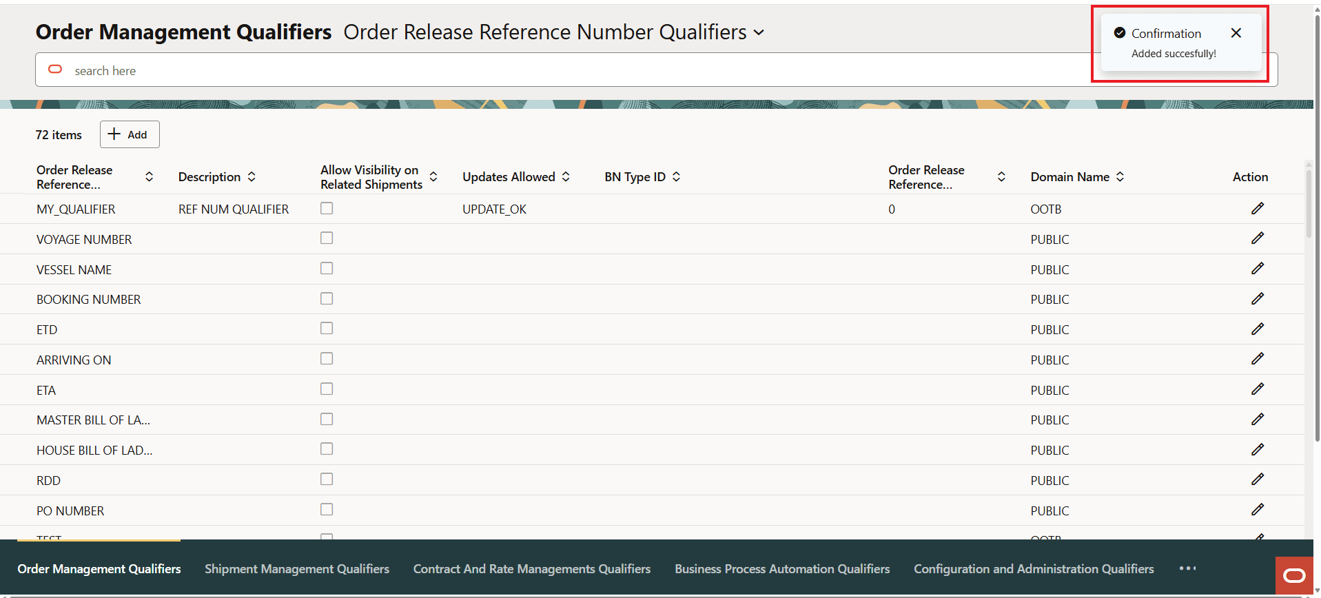Edit the MY_QUALIFIER row with pencil icon

(x=1257, y=208)
